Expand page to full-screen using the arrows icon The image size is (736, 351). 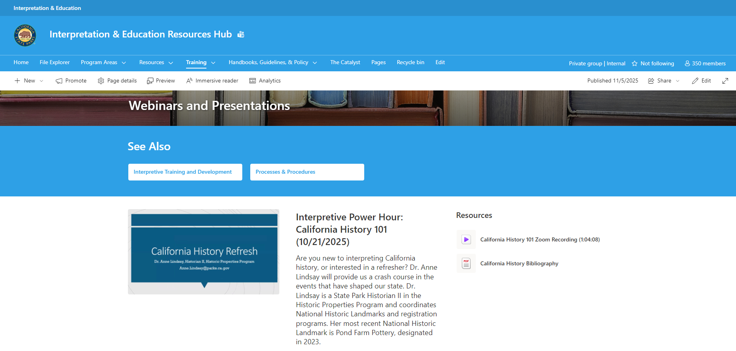[725, 81]
